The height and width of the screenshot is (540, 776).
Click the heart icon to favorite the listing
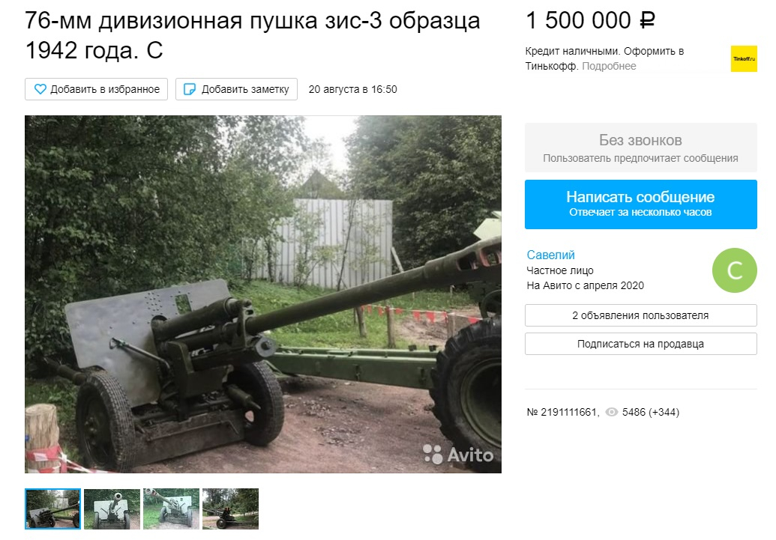coord(40,89)
